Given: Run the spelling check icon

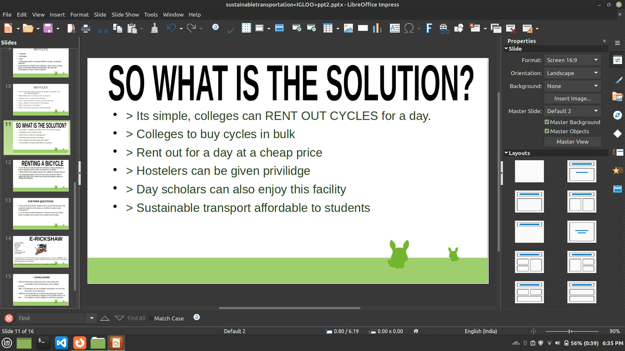Looking at the screenshot, I should tap(231, 30).
